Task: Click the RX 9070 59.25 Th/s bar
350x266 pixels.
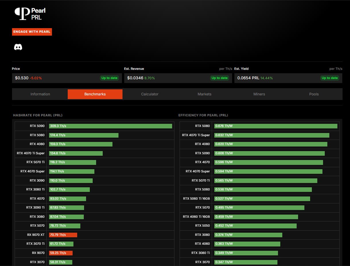Action: pyautogui.click(x=61, y=253)
